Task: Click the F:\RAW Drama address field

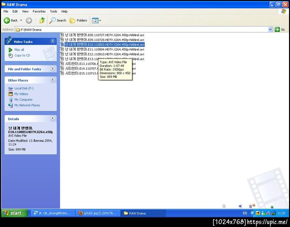Action: 142,30
